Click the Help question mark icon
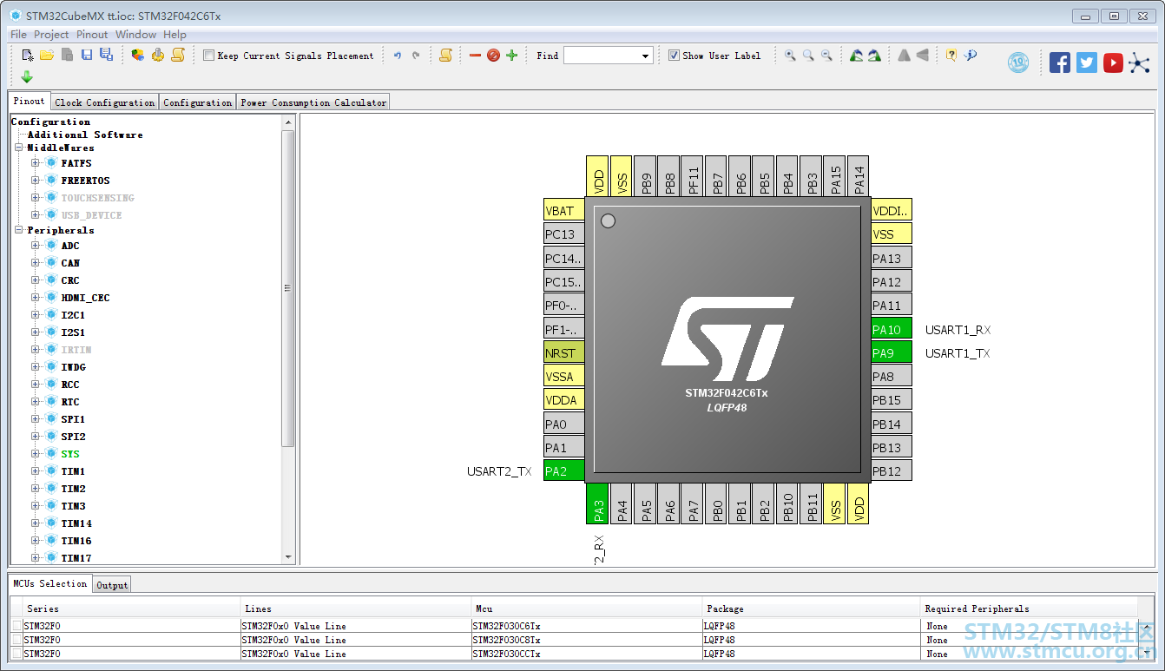 pos(951,56)
